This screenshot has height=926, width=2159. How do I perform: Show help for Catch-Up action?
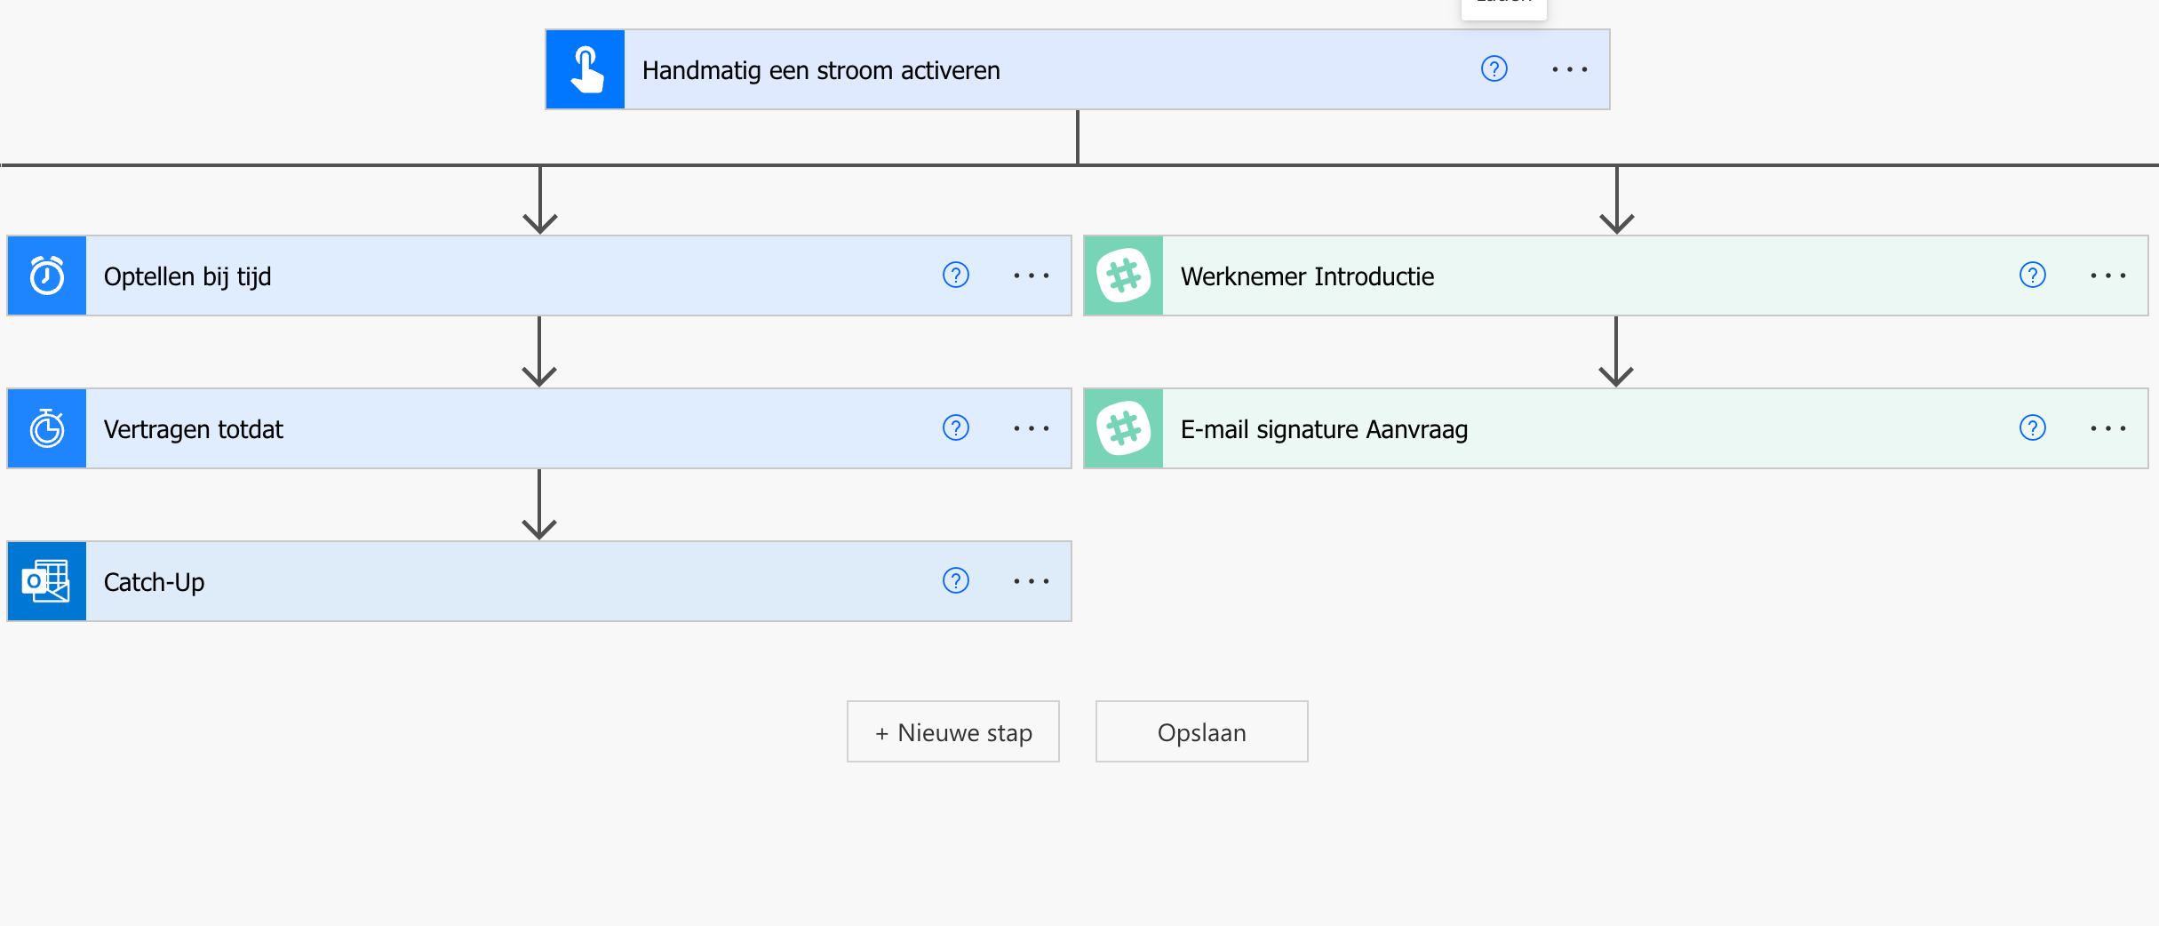(955, 581)
